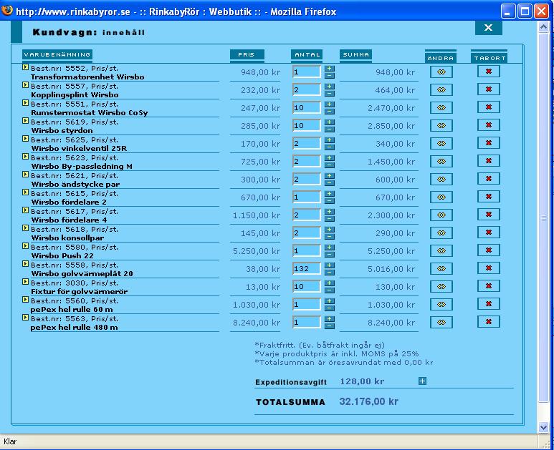Screen dimensions: 554x450
Task: Click Ändra icon for Wirsbo fördelare 4
Action: pos(441,215)
